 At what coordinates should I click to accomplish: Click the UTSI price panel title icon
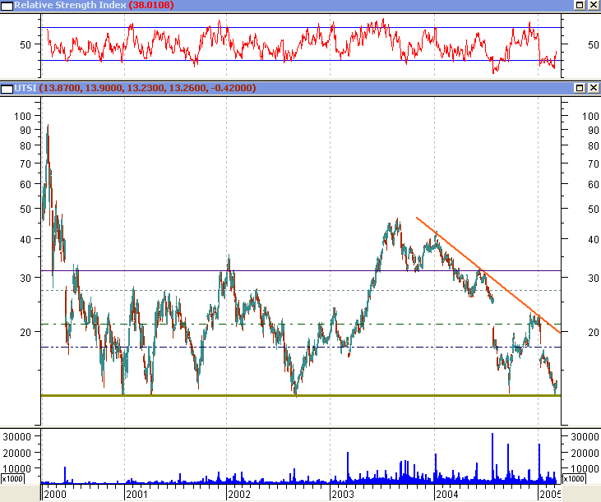7,89
